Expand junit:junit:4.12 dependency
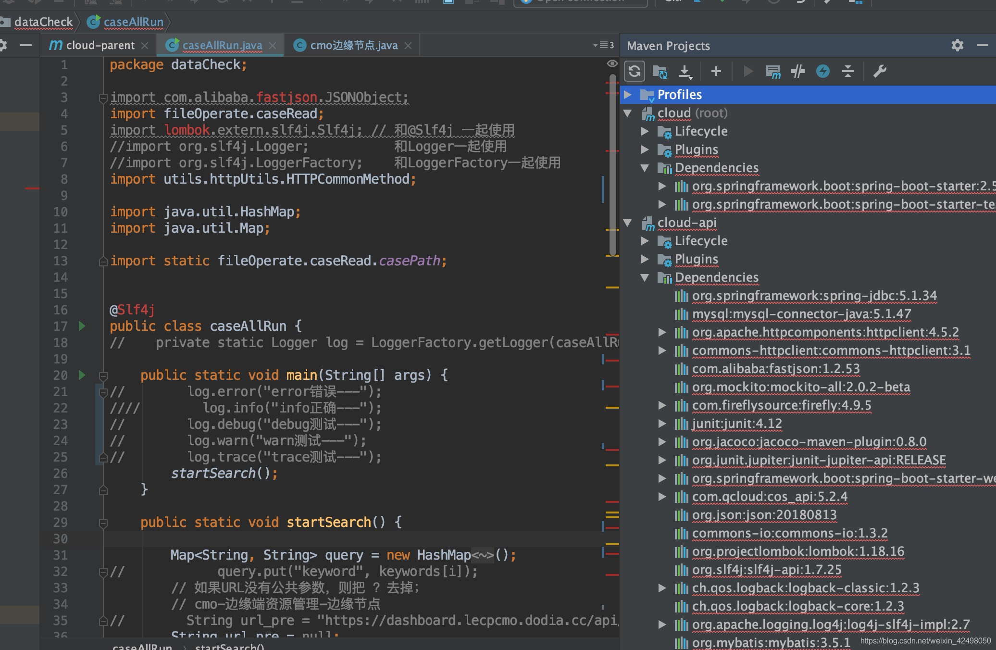Screen dimensions: 996x650 (x=662, y=424)
